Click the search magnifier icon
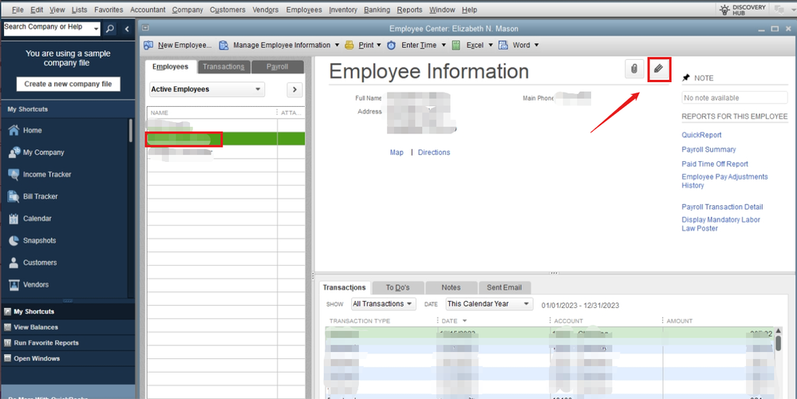The image size is (797, 399). [110, 29]
